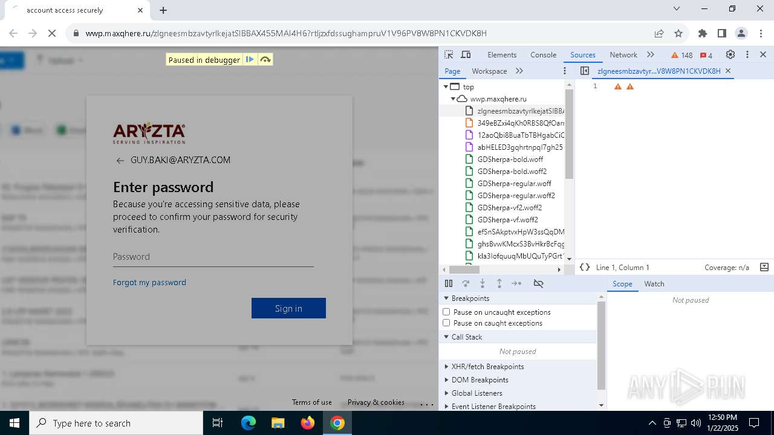The image size is (774, 435).
Task: Open the Chrome side panel icon
Action: 722,33
